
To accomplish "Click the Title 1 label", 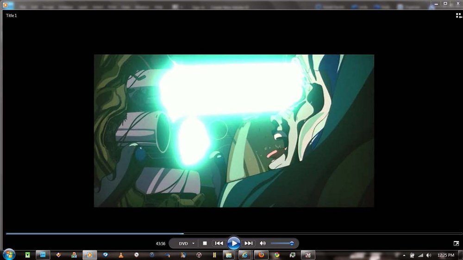I will point(11,16).
